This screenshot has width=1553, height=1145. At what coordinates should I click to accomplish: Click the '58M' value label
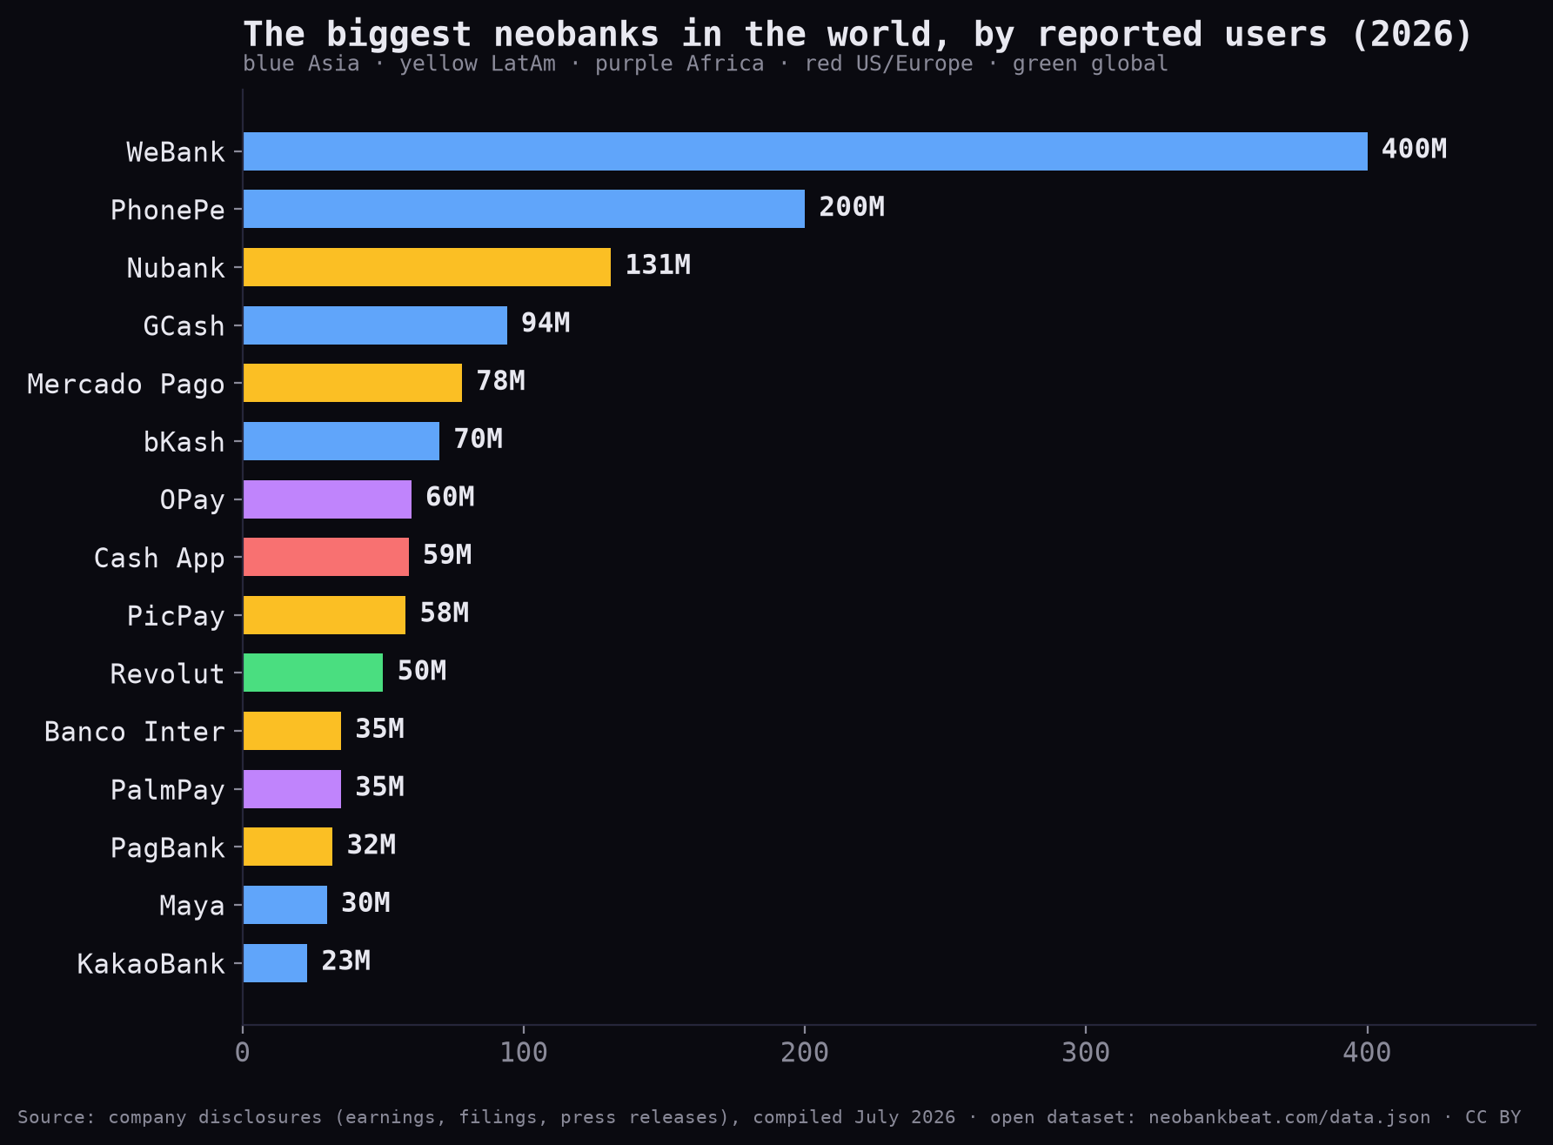tap(445, 613)
